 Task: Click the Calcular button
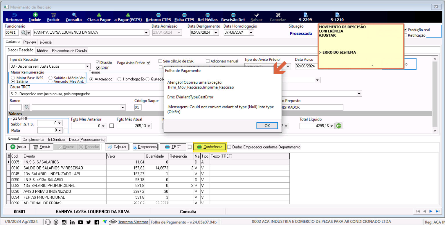[x=117, y=147]
